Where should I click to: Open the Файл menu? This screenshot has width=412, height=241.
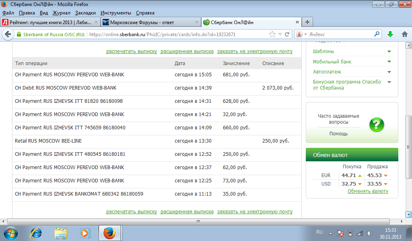point(8,13)
